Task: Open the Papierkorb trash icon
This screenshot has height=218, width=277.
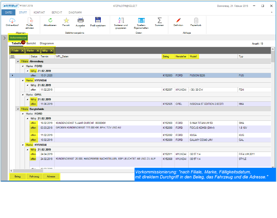Action: click(196, 20)
